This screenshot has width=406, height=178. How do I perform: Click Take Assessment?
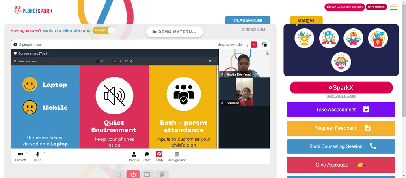(x=341, y=110)
